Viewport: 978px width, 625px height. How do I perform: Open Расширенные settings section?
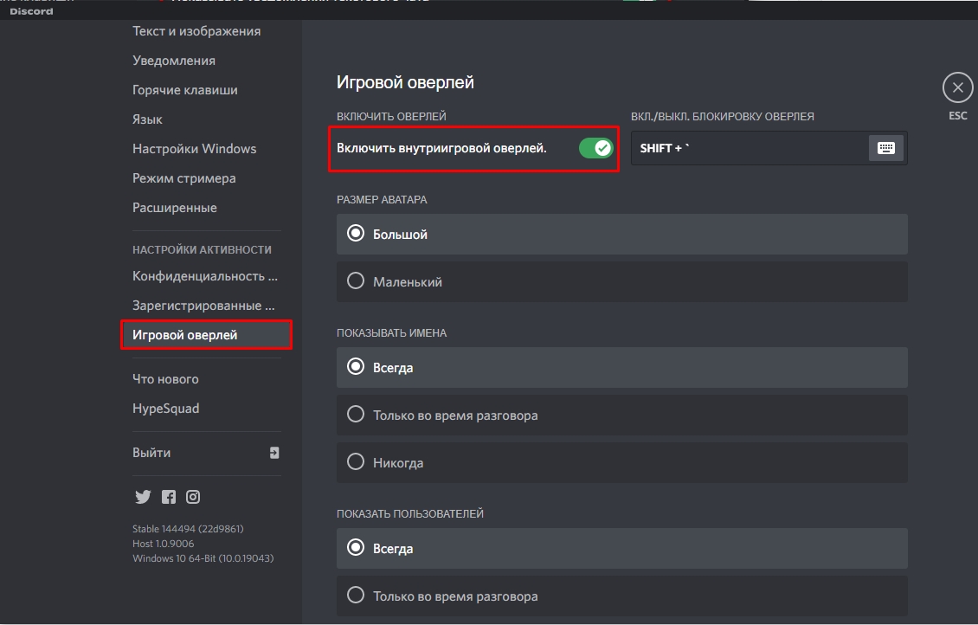coord(175,207)
